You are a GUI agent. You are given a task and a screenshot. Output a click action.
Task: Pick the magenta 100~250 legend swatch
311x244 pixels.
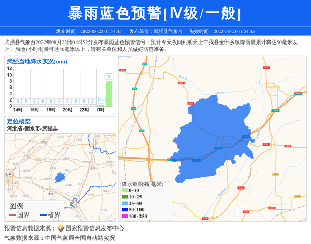(x=125, y=216)
